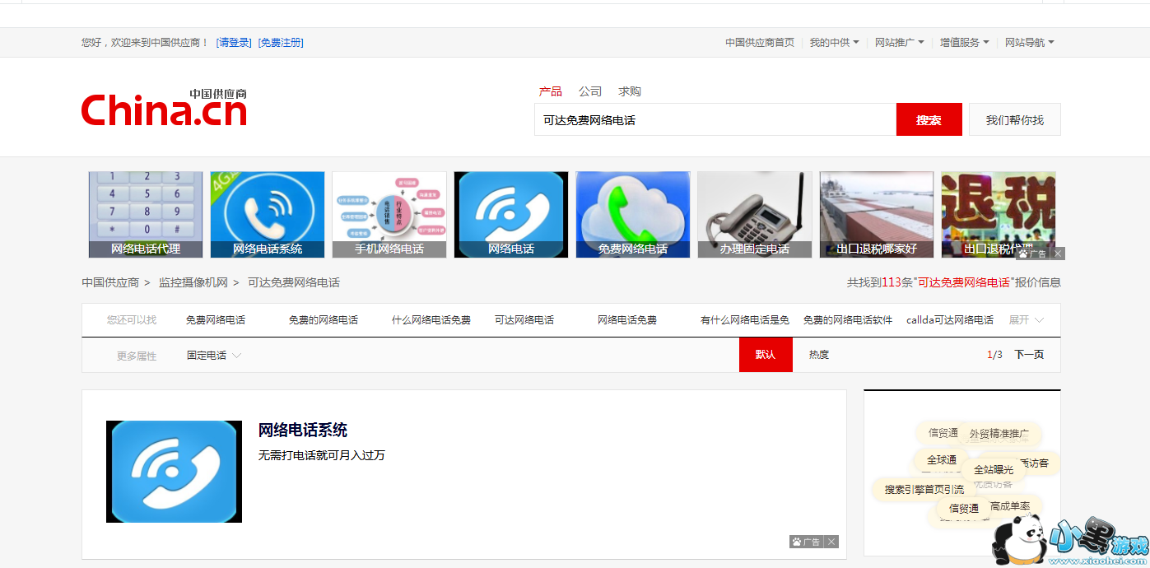Open the 出口退税代理 thumbnail

(999, 214)
